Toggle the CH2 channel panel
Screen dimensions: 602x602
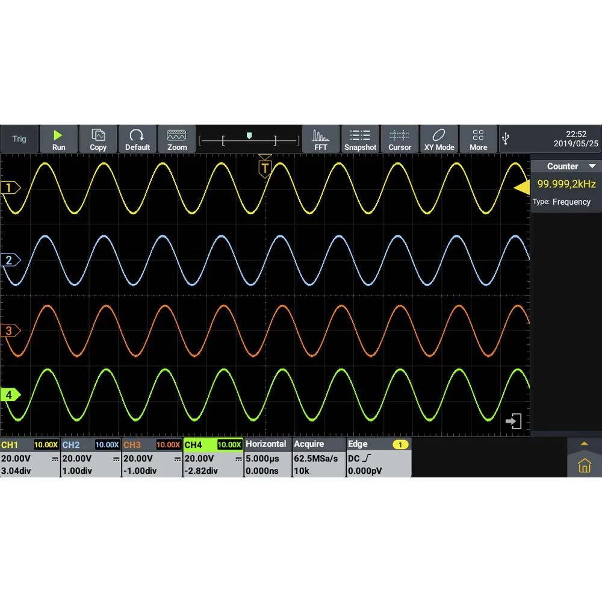(x=91, y=458)
